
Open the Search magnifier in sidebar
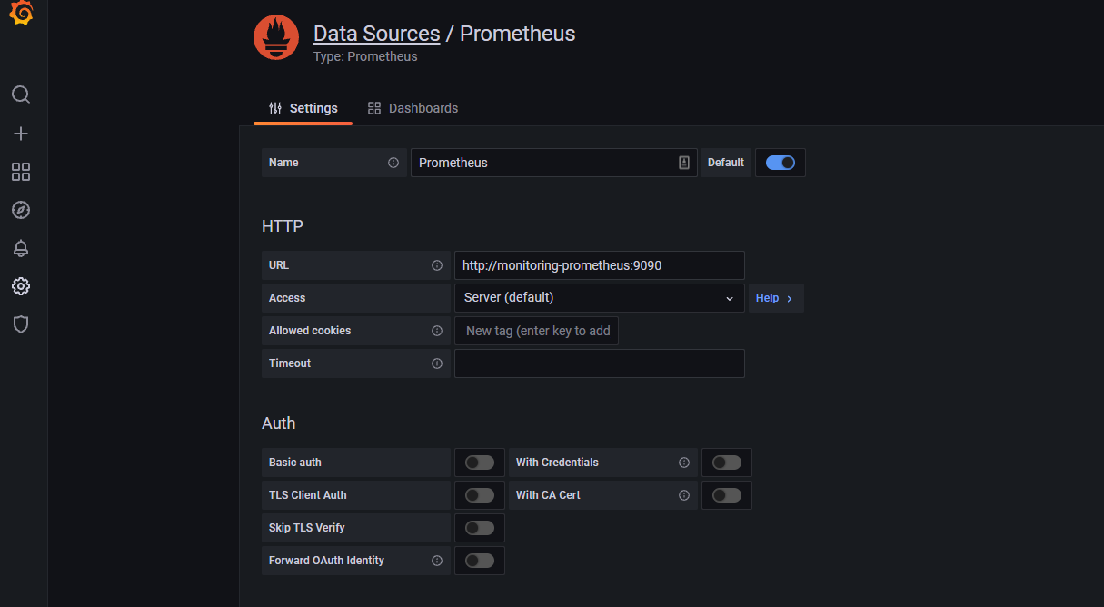click(x=21, y=95)
